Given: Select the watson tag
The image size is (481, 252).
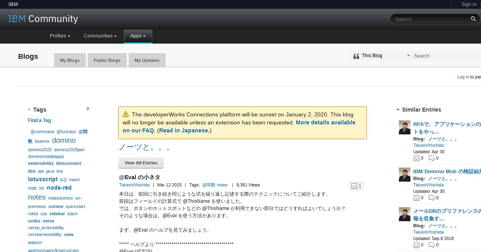Looking at the screenshot, I should pos(35,242).
